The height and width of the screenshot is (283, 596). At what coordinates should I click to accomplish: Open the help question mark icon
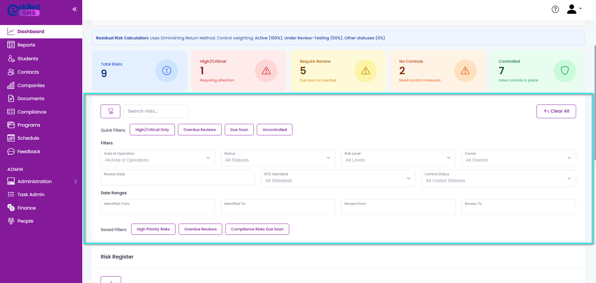tap(555, 9)
